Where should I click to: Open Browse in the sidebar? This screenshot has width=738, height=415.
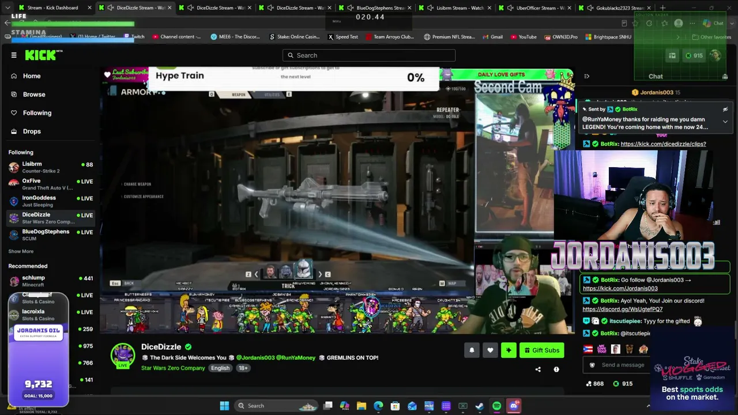tap(34, 95)
